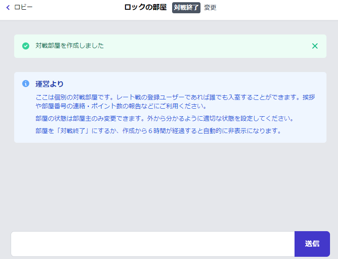
Task: Click the blue info icon beside 運営より
Action: pos(26,84)
